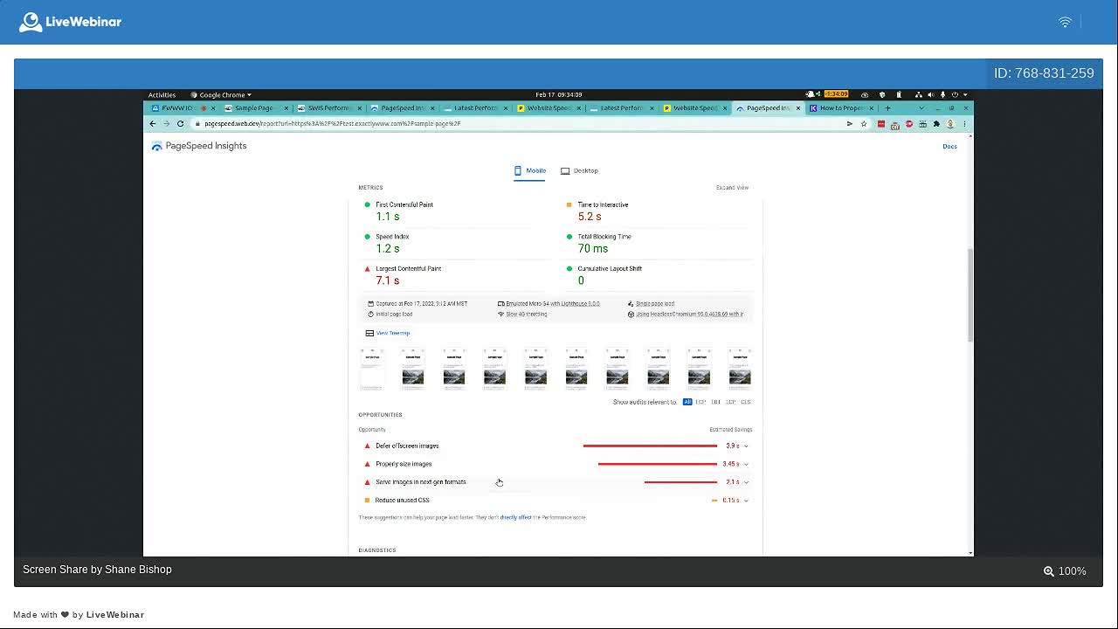This screenshot has width=1118, height=629.
Task: Click Expand view link
Action: tap(732, 188)
